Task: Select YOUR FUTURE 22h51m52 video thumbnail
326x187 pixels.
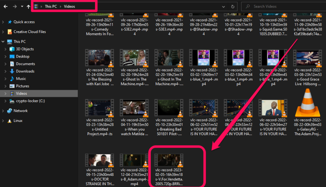Action: click(x=204, y=108)
